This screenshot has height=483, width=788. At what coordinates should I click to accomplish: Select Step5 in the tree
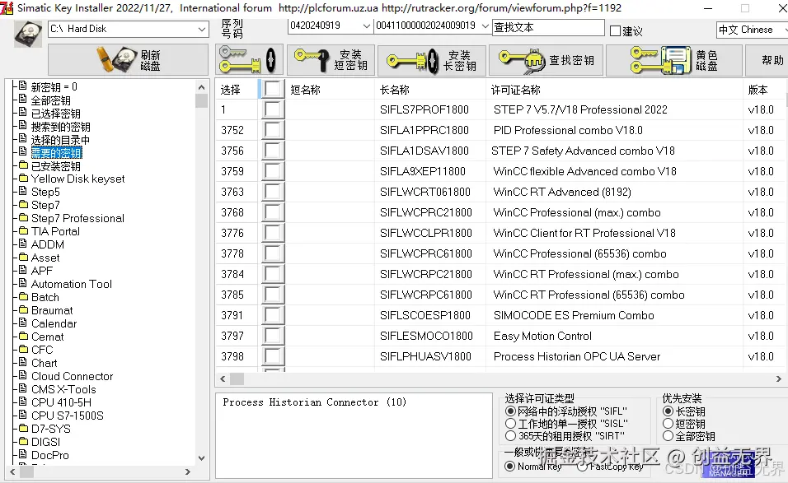click(x=45, y=192)
